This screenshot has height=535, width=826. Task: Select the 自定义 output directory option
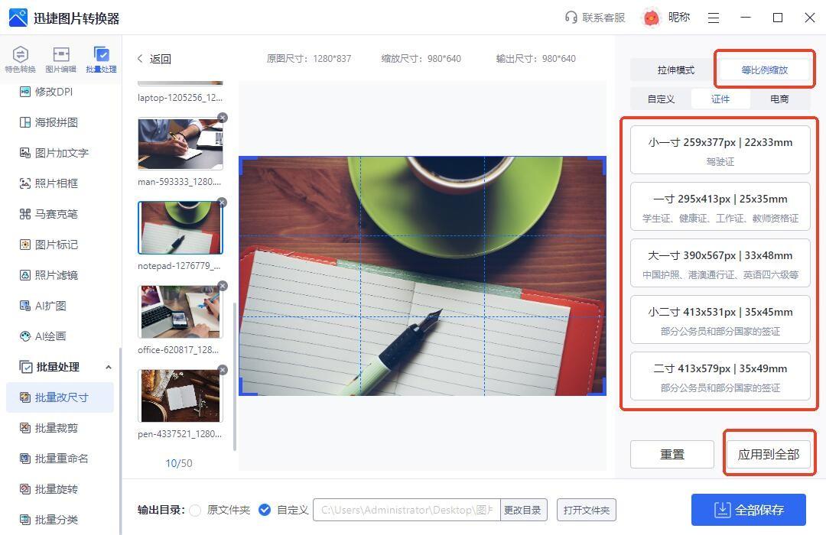pyautogui.click(x=265, y=510)
